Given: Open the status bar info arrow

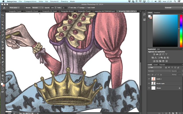Looking at the screenshot, I should [x=38, y=113].
